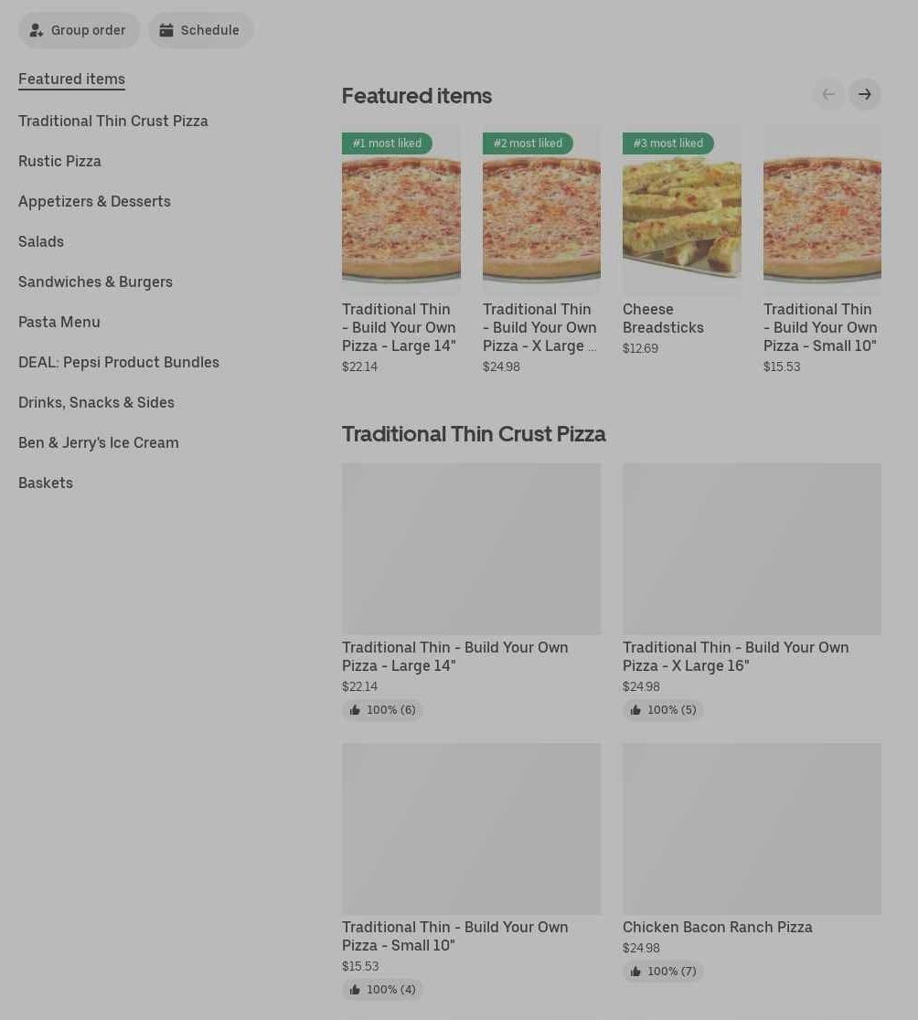The image size is (918, 1020).
Task: Click the next arrow in Featured items
Action: pos(865,94)
